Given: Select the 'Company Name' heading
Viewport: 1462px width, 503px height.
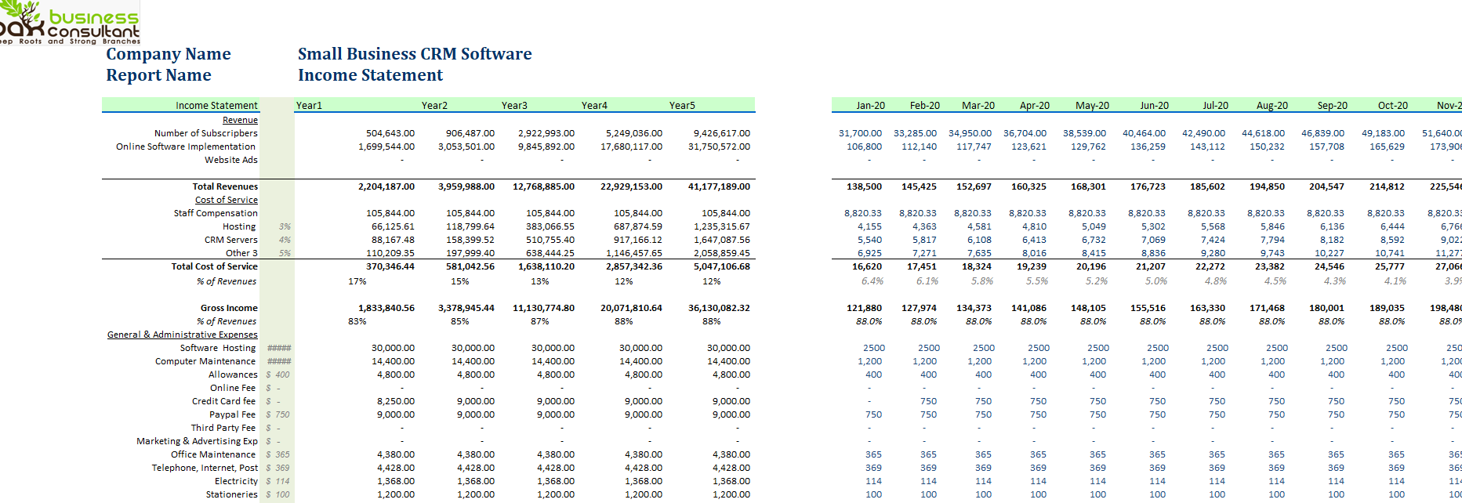Looking at the screenshot, I should (x=169, y=54).
